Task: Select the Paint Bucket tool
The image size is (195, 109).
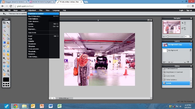Action: coord(8,39)
